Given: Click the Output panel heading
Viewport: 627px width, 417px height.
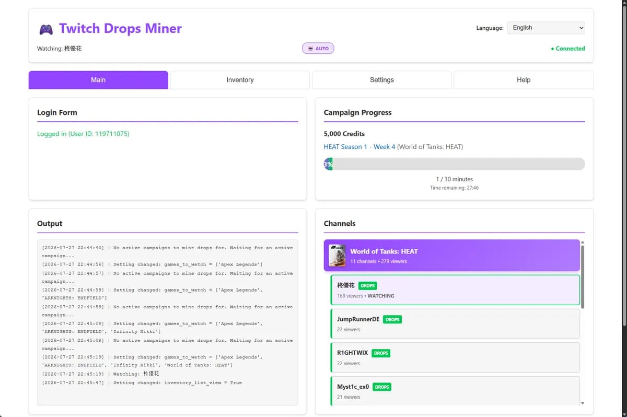Looking at the screenshot, I should click(x=50, y=224).
